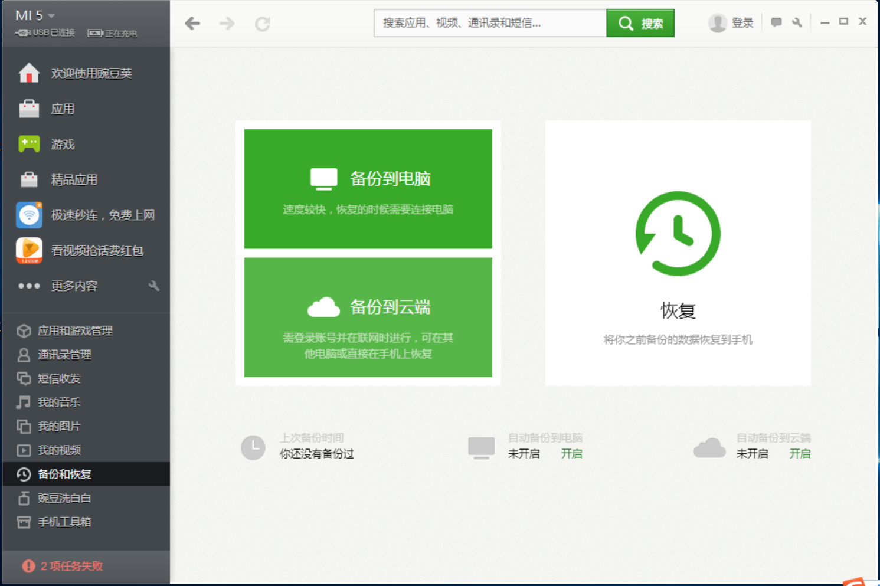
Task: Open 我的视频
Action: point(86,450)
